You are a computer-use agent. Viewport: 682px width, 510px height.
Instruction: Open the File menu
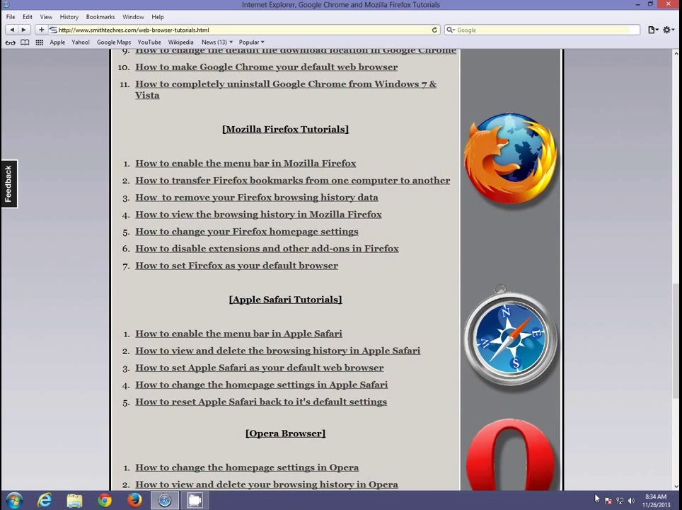coord(11,17)
